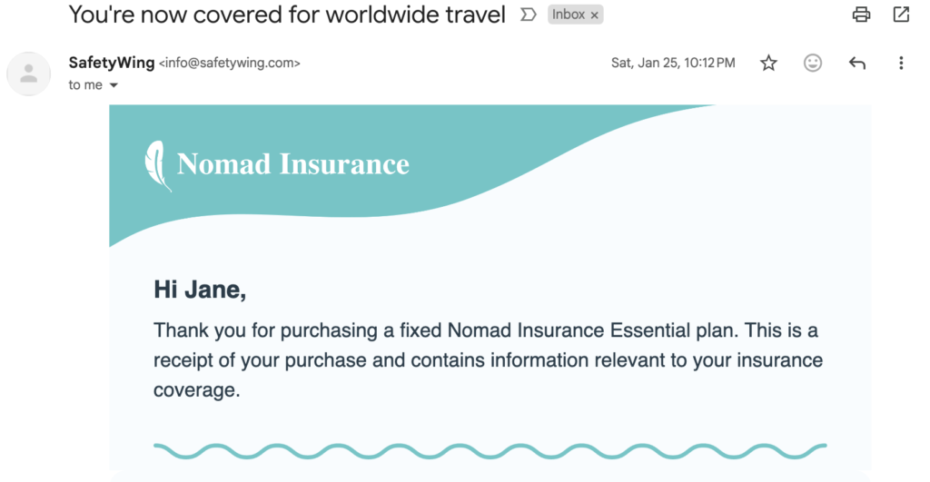Remove the Inbox label using its x
Viewport: 930px width, 482px height.
[595, 15]
